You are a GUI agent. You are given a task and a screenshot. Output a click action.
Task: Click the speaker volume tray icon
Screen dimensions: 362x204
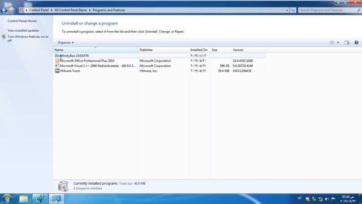[x=327, y=199]
